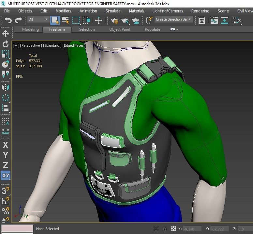The image size is (253, 234).
Task: Switch to the Object Paint ribbon tab
Action: point(120,29)
